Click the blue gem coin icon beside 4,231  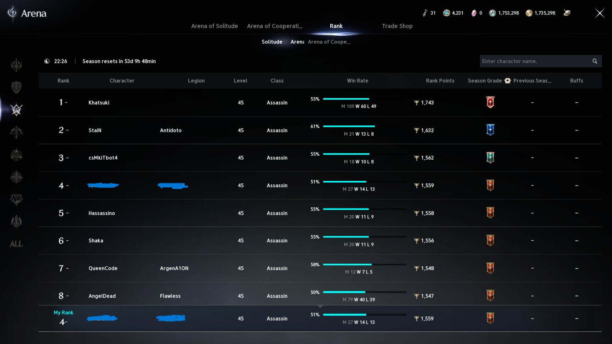click(x=446, y=13)
